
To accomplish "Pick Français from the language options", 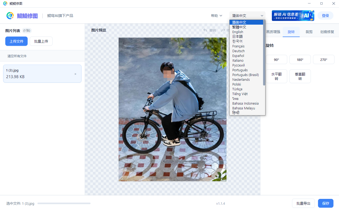I will [238, 46].
